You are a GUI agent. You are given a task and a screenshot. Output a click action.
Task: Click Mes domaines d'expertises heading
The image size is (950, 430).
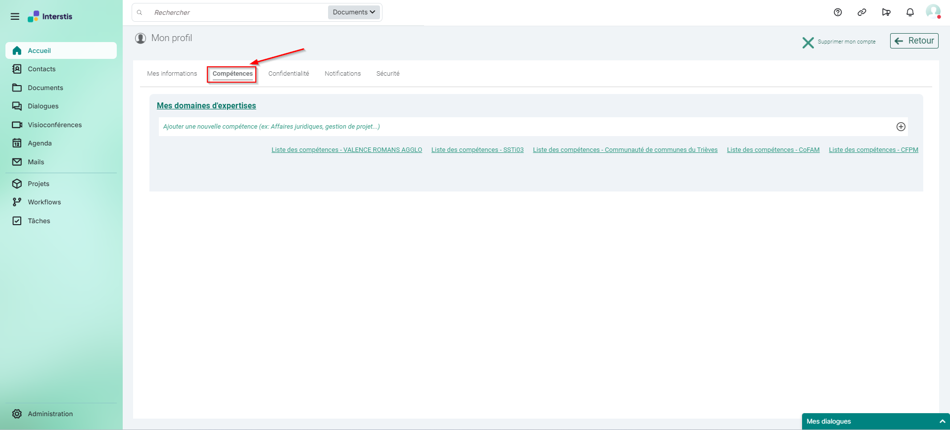(x=206, y=106)
